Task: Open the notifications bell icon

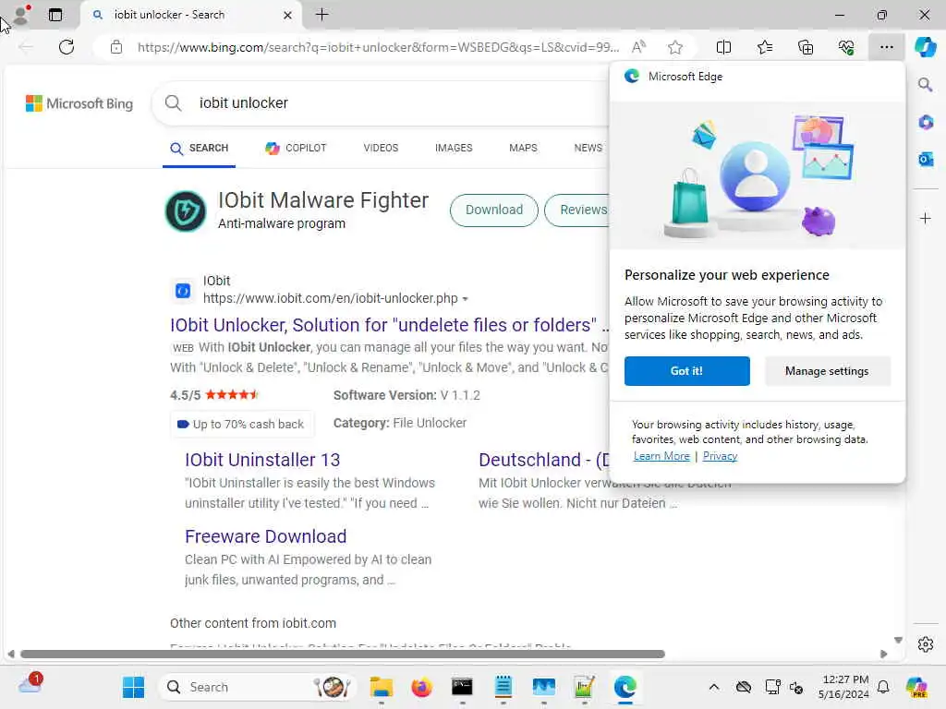Action: pyautogui.click(x=883, y=687)
